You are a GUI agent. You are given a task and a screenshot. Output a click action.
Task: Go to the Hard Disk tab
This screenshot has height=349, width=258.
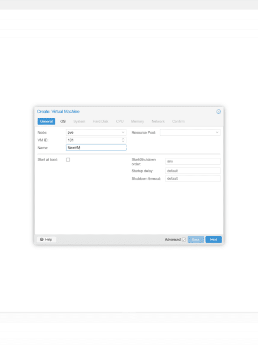point(101,121)
